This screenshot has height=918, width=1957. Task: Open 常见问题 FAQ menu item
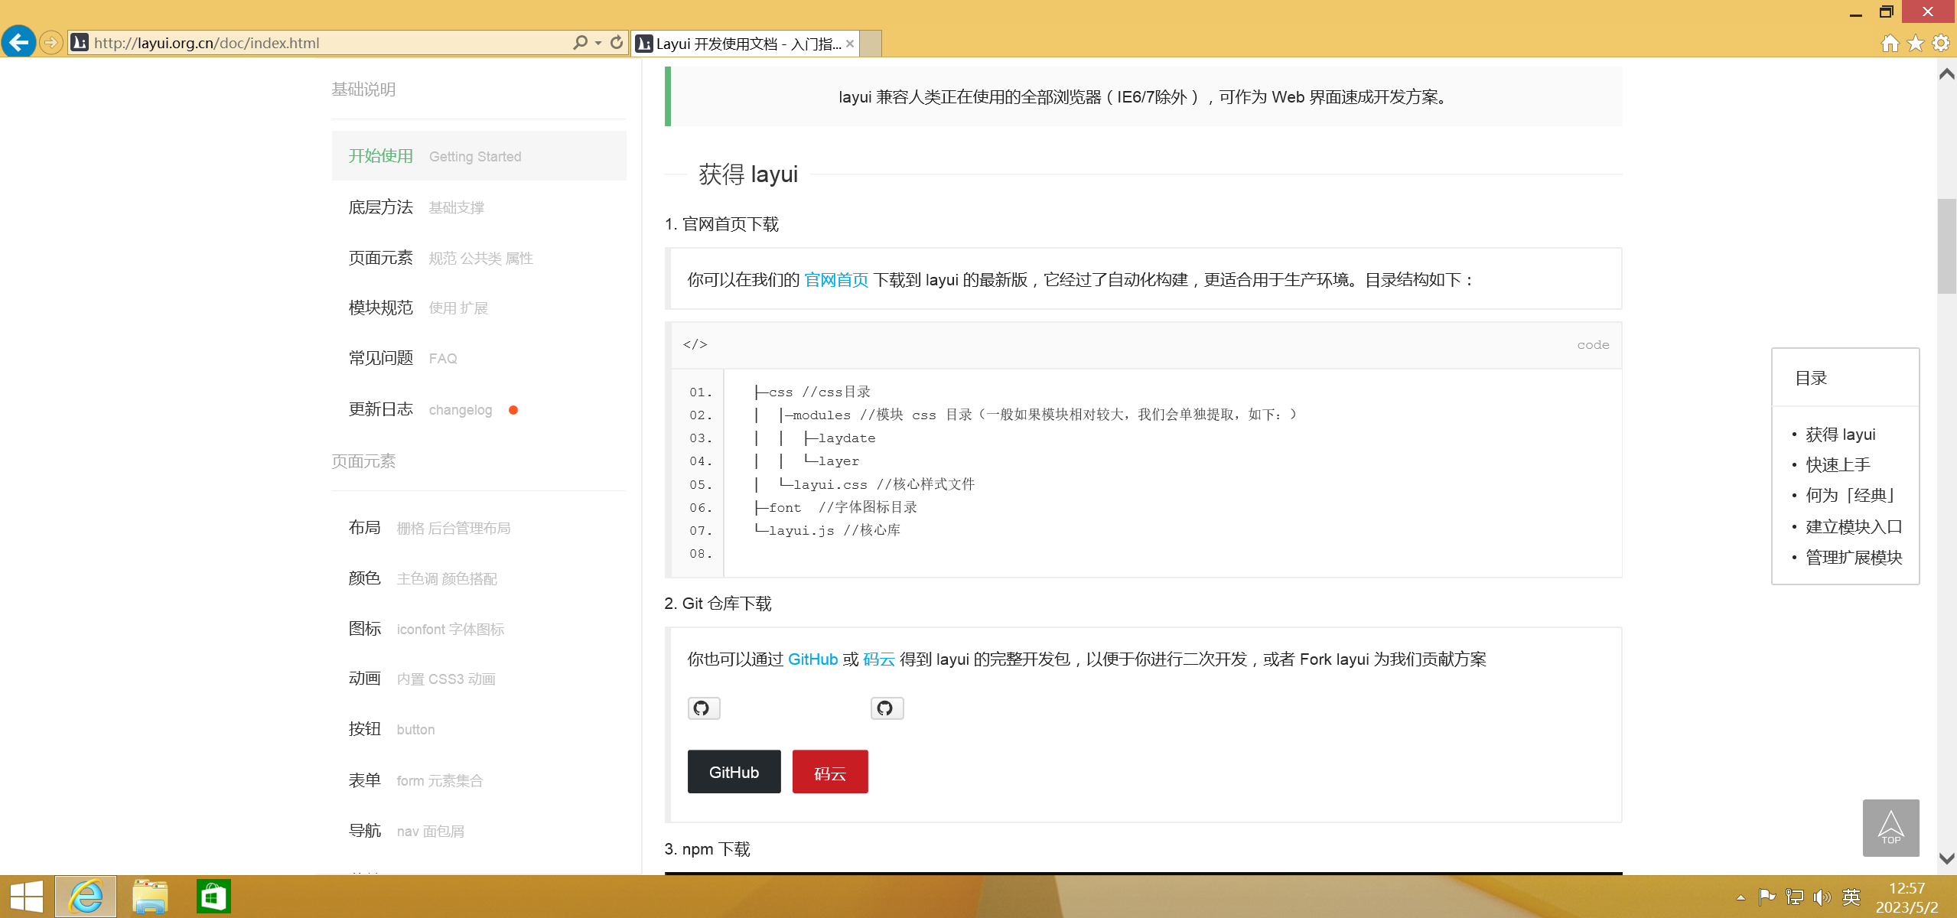pyautogui.click(x=479, y=358)
